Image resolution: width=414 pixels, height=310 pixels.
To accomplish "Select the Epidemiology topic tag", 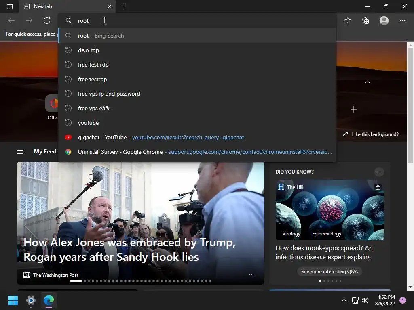I will pyautogui.click(x=327, y=234).
